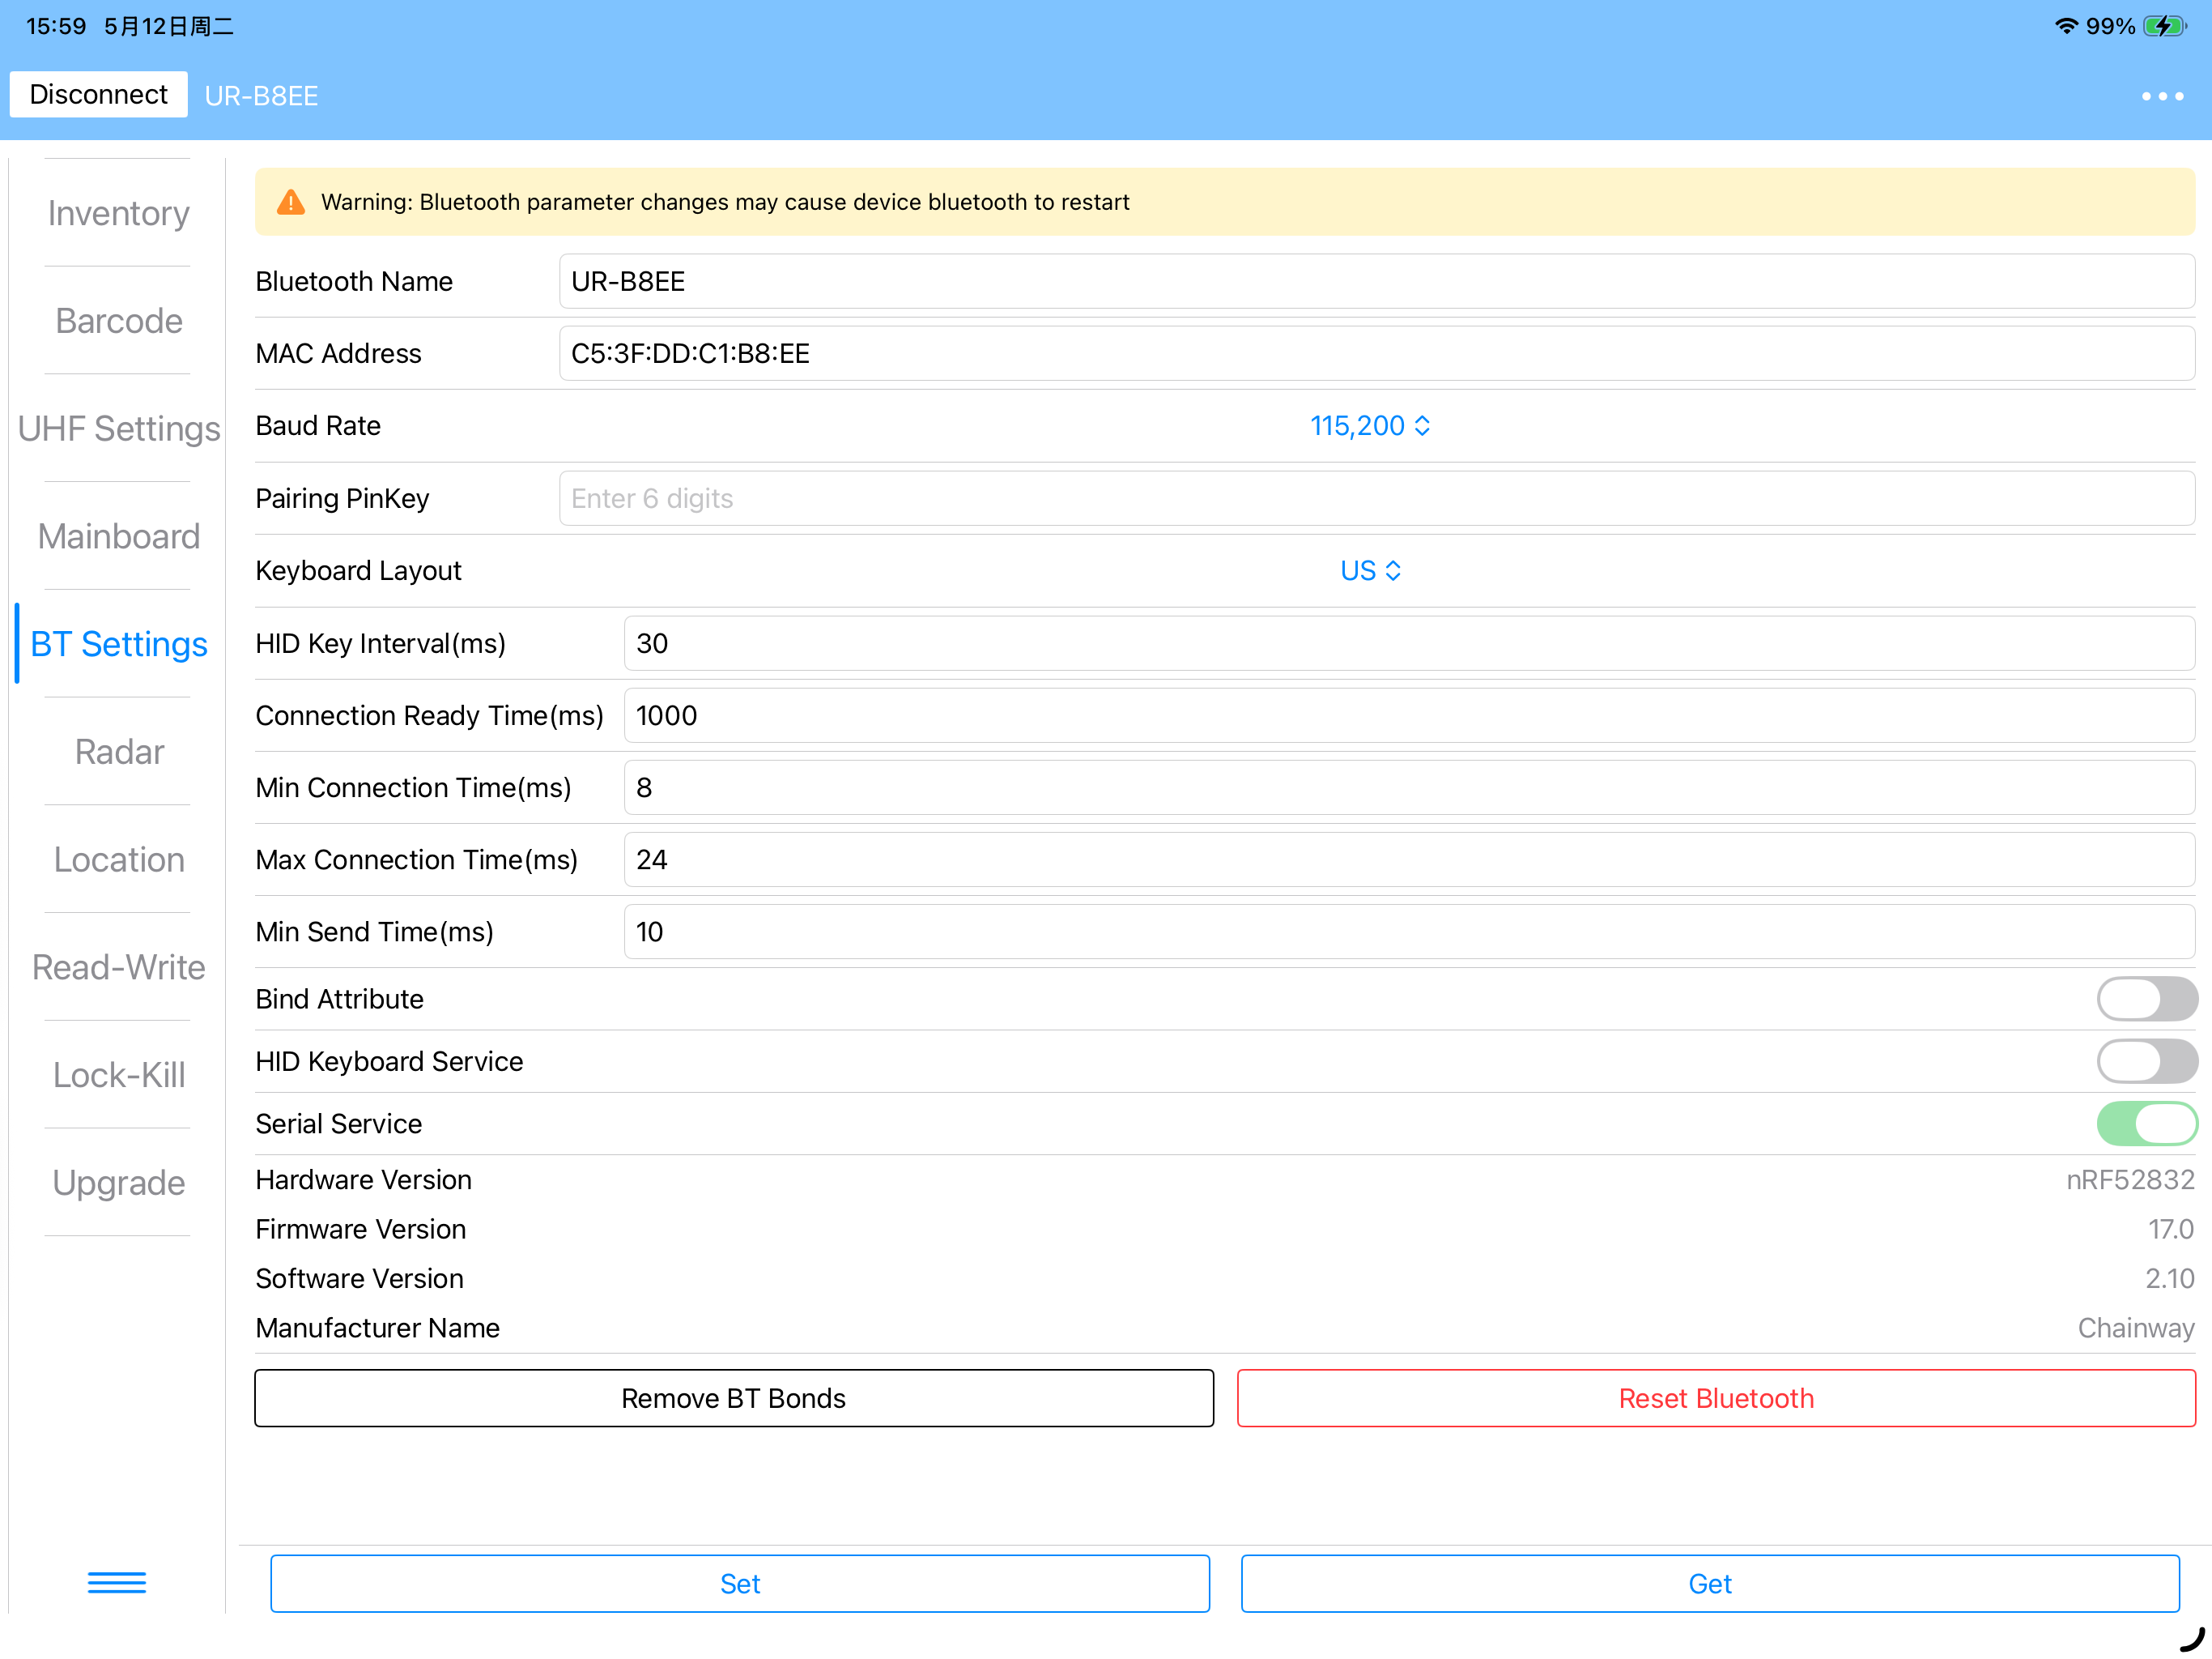2212x1659 pixels.
Task: Disable the Serial Service switch
Action: 2146,1123
